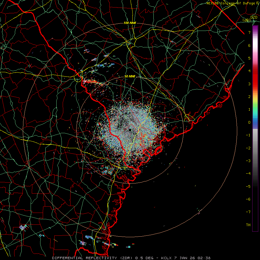260x260 pixels.
Task: Click the positive "1" scale tick label
Action: point(249,109)
